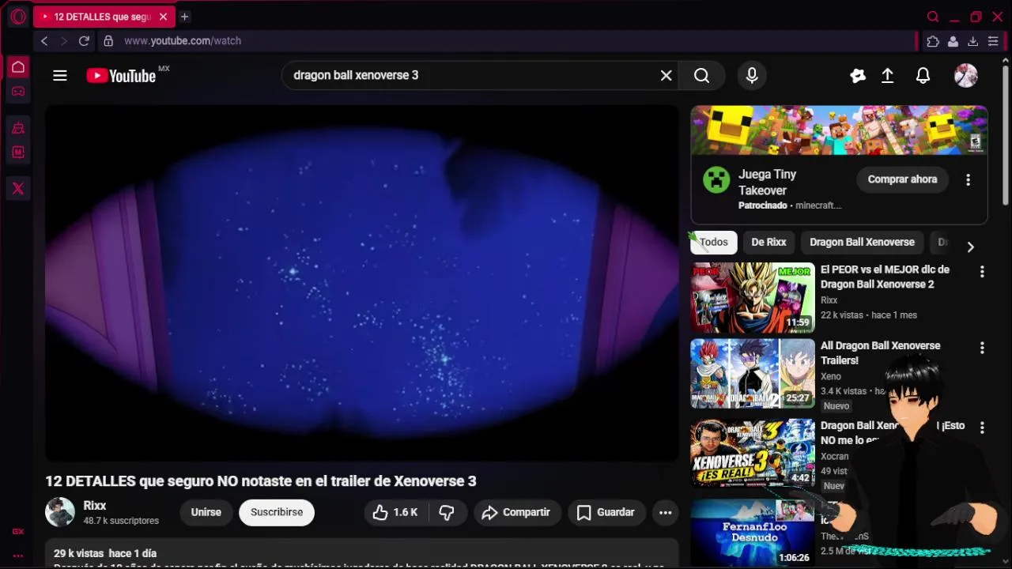
Task: Start voice search with microphone icon
Action: [x=752, y=75]
